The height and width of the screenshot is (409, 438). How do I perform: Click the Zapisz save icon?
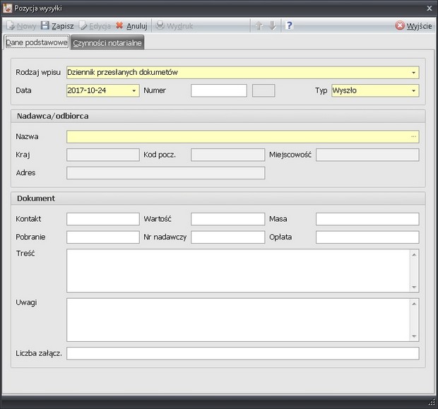pyautogui.click(x=45, y=25)
